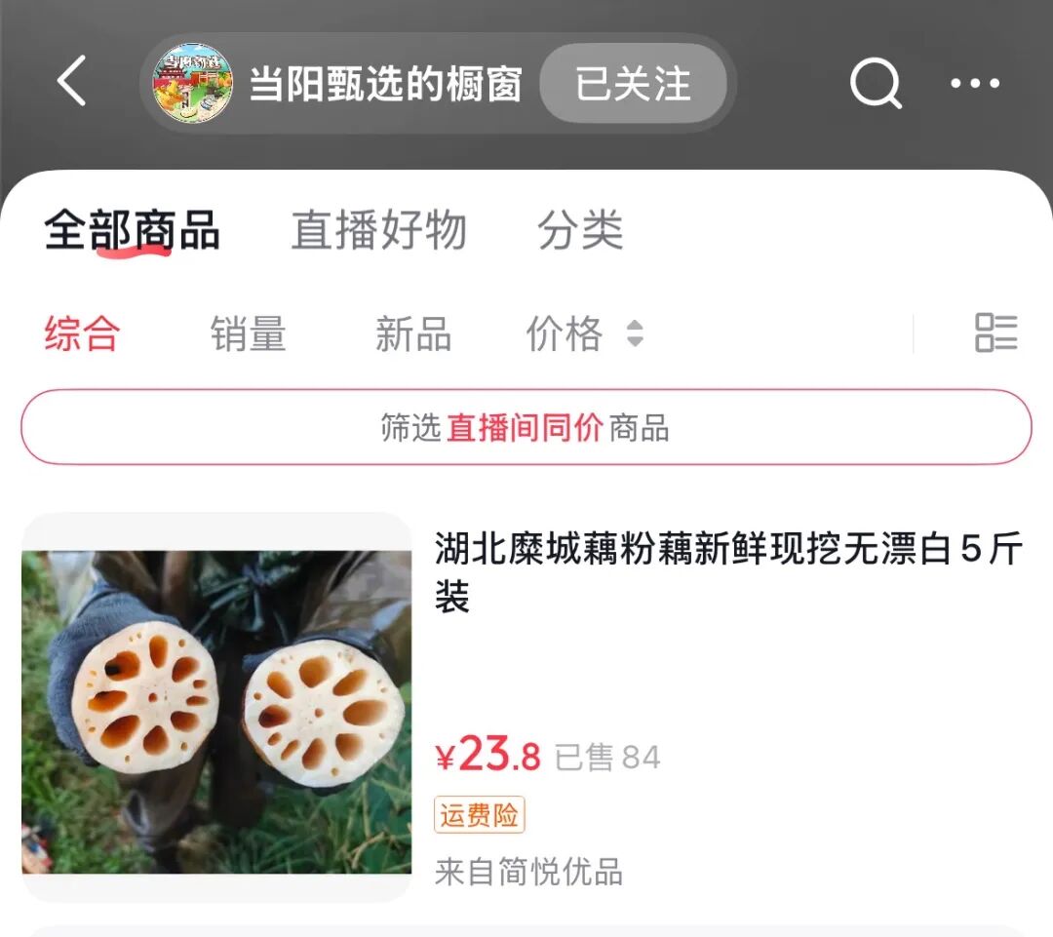Open the search magnifier icon
The height and width of the screenshot is (937, 1053).
[875, 83]
